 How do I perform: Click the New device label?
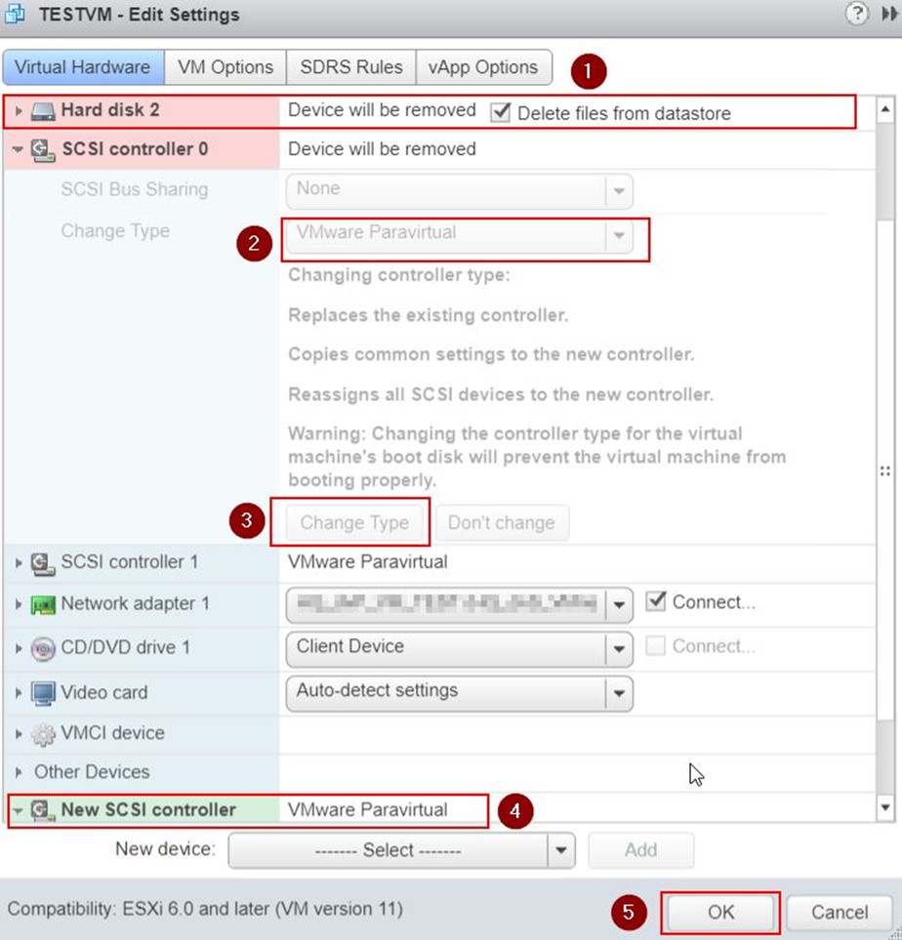pyautogui.click(x=166, y=849)
